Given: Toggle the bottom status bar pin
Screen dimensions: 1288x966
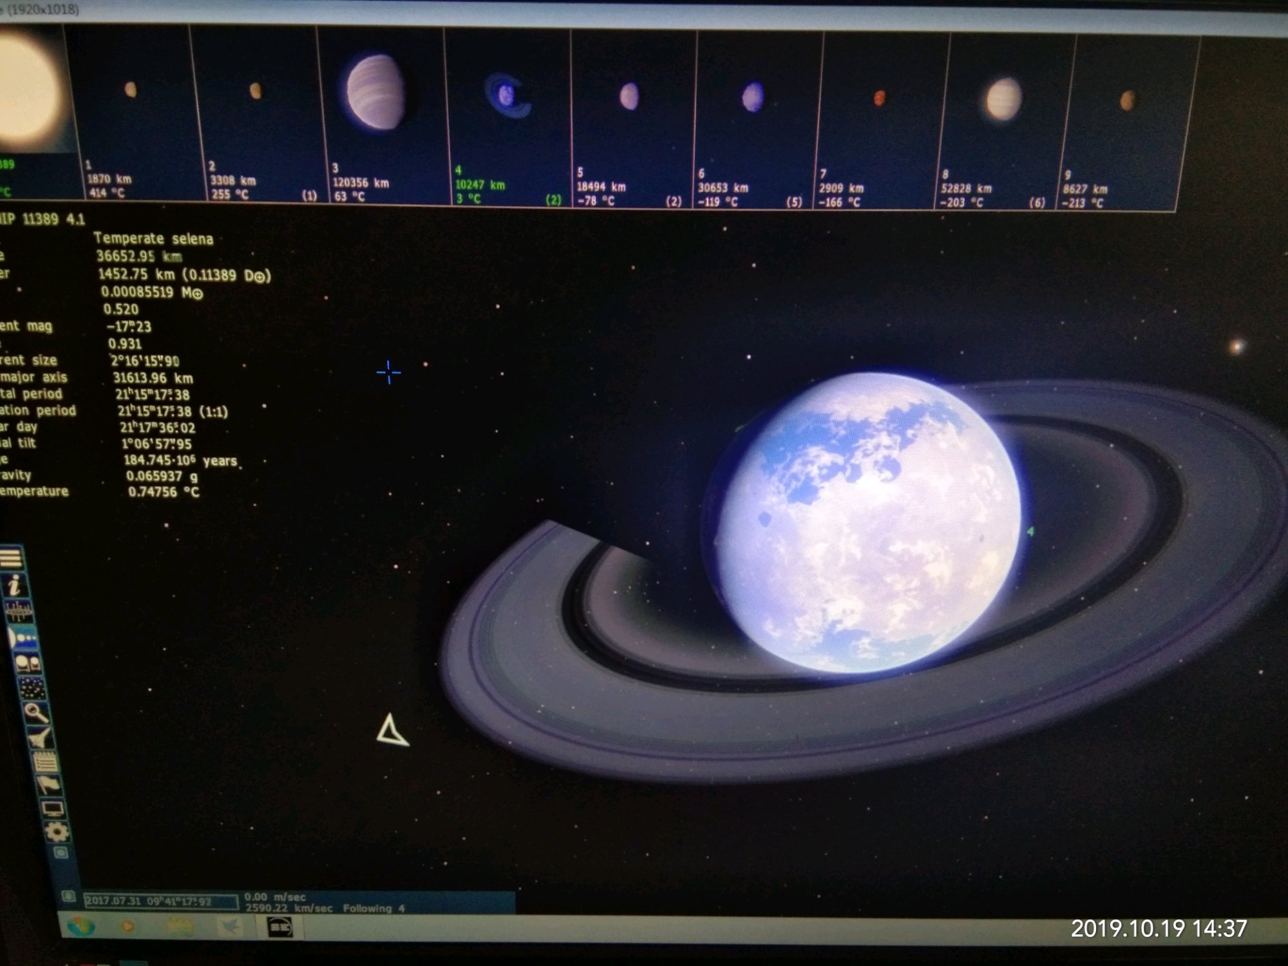Looking at the screenshot, I should click(x=68, y=896).
